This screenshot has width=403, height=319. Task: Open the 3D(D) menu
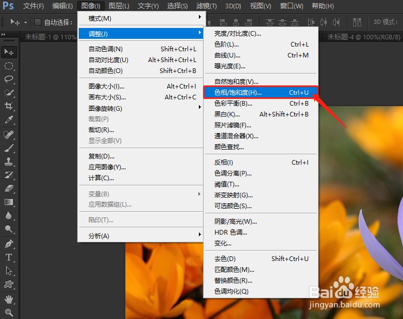point(233,6)
